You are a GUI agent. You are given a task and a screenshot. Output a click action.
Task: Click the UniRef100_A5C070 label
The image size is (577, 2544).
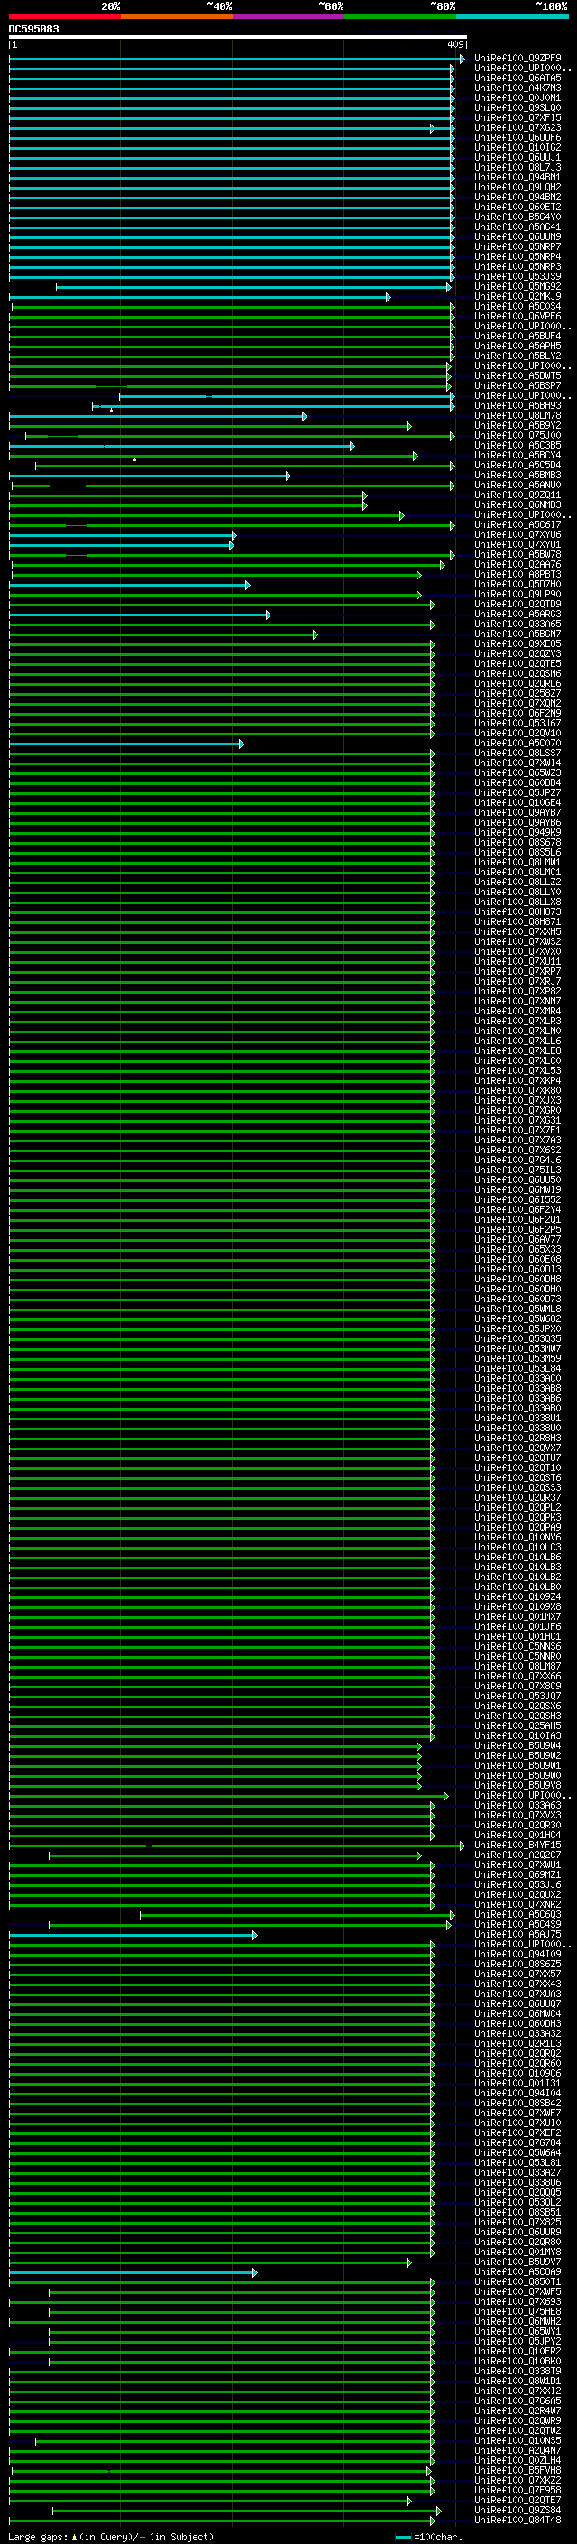(x=517, y=743)
